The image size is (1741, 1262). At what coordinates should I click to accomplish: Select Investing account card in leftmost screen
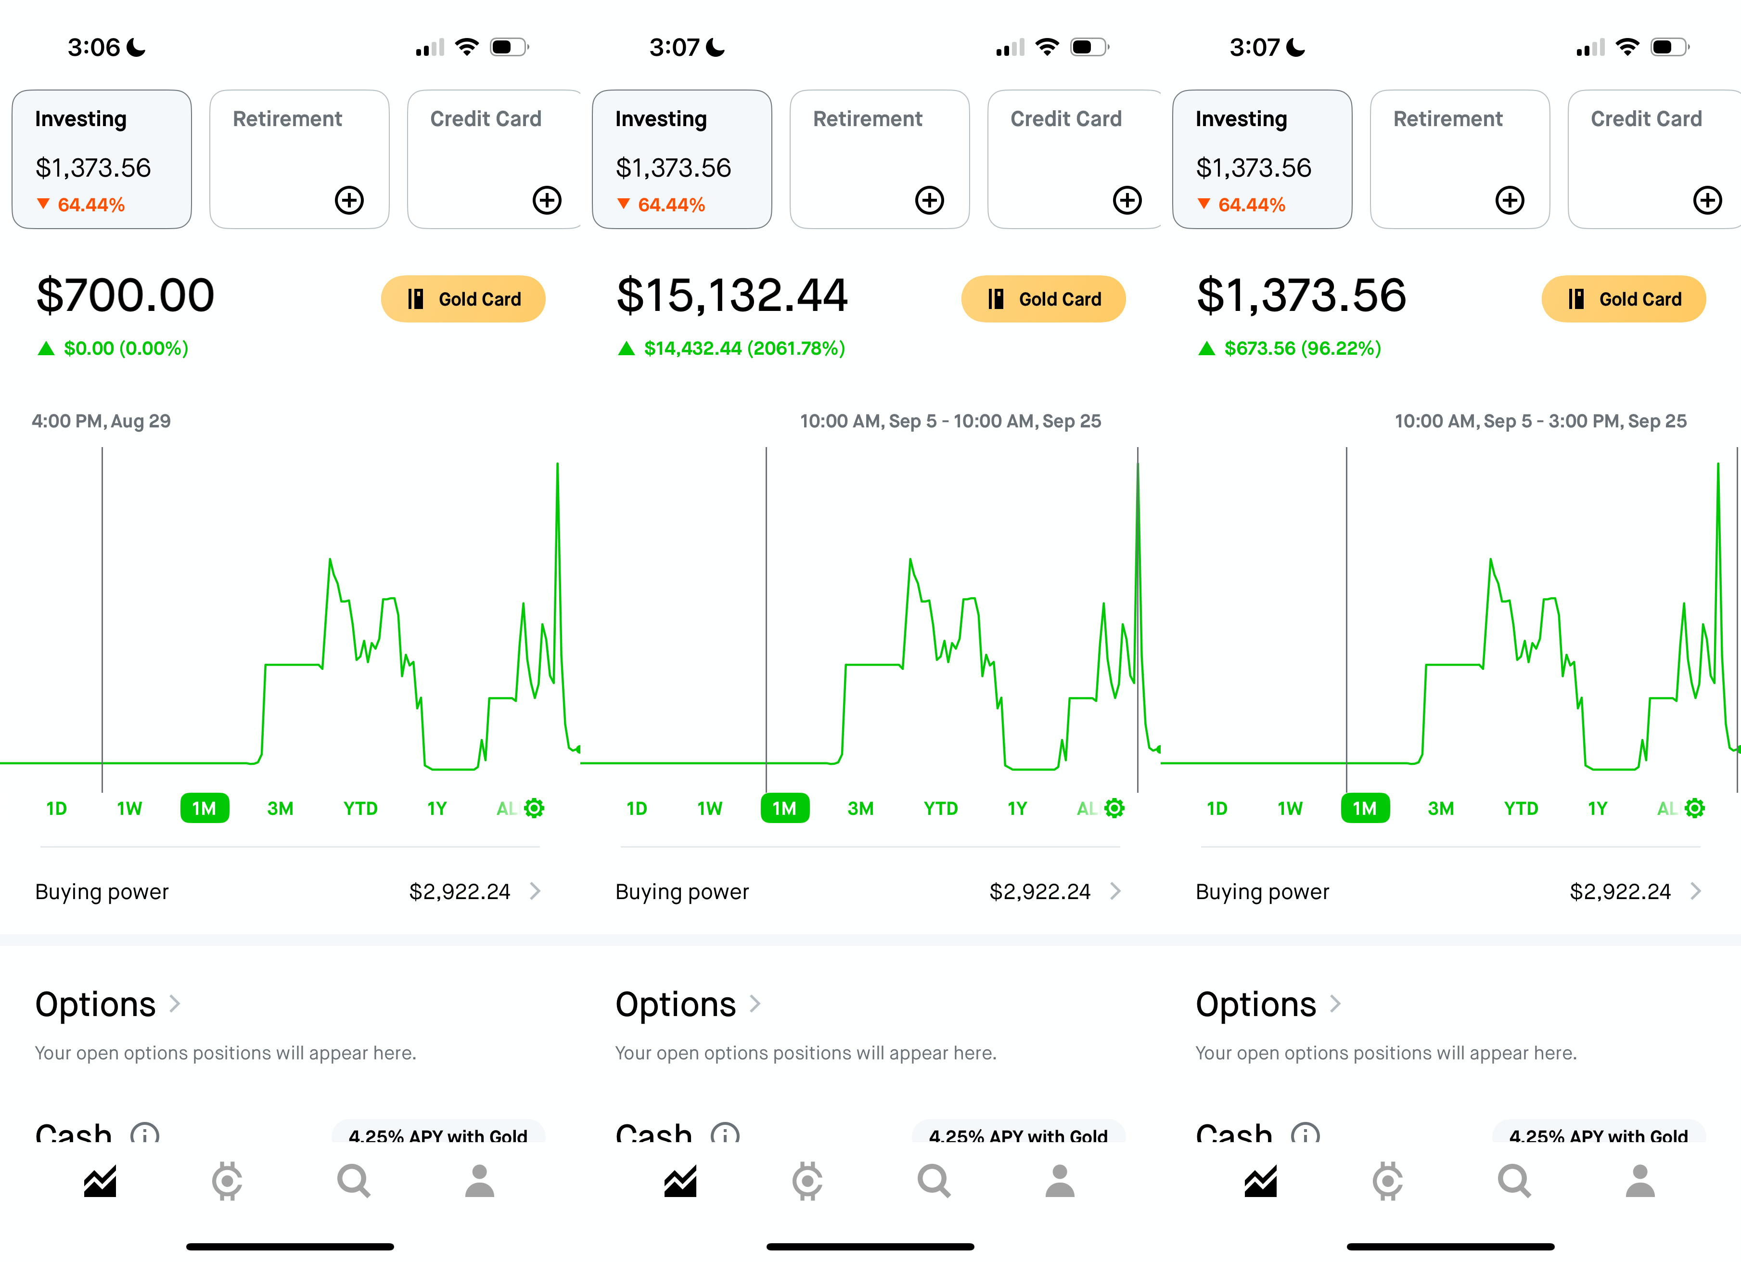102,159
